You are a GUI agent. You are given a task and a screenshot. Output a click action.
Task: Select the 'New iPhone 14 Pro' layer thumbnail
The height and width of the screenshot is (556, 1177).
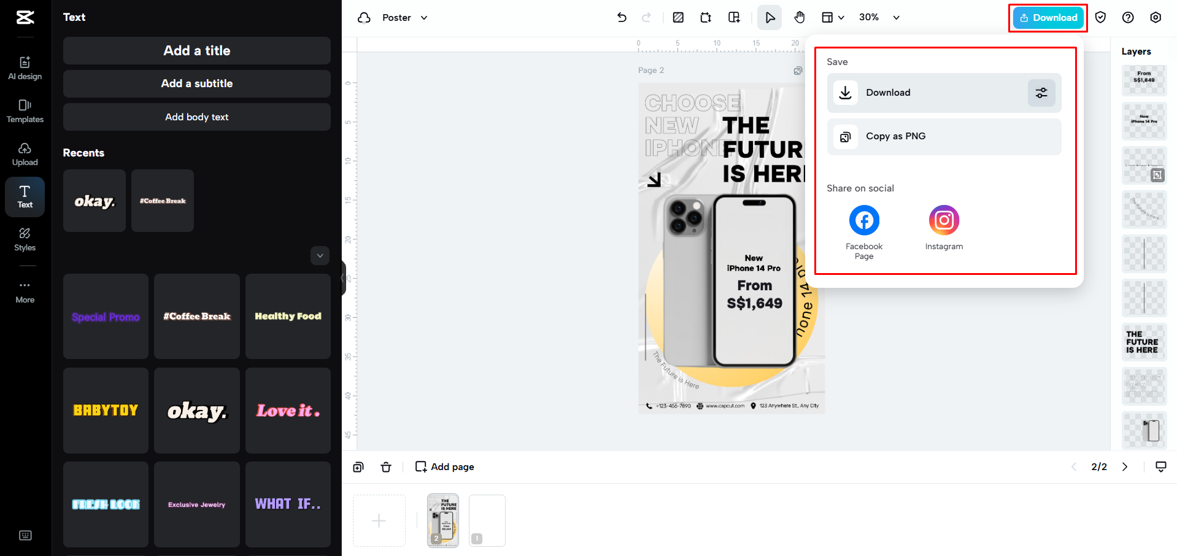[x=1144, y=122]
